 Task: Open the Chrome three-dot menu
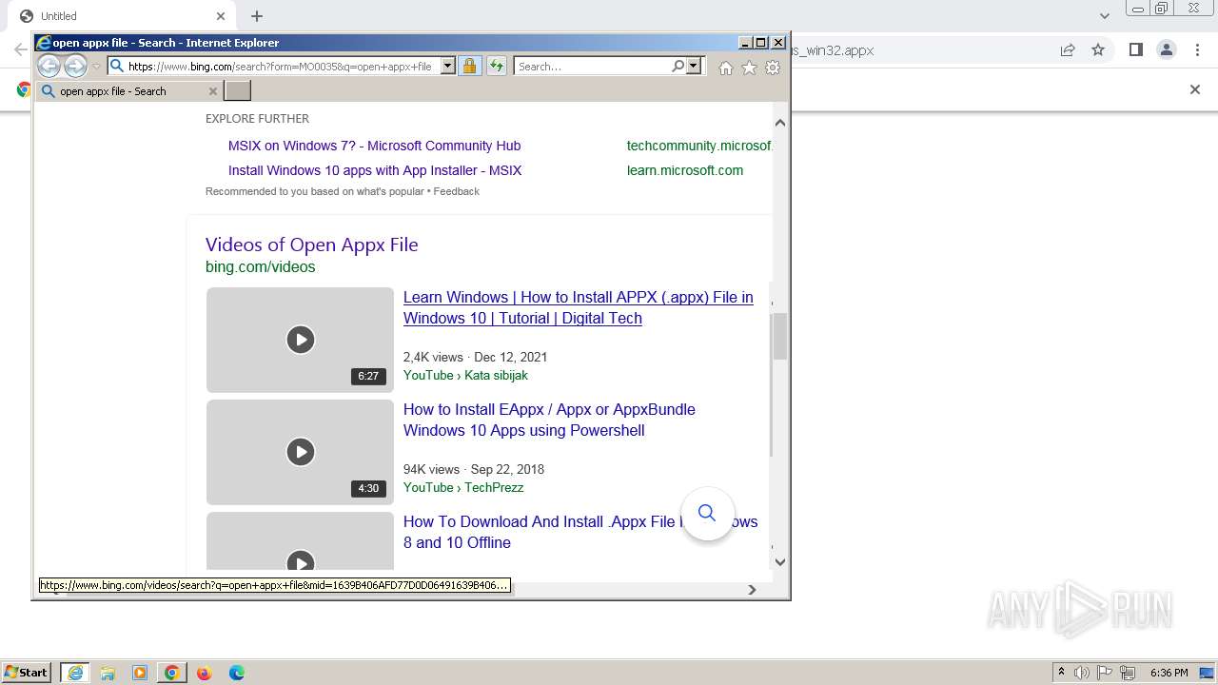pos(1197,50)
